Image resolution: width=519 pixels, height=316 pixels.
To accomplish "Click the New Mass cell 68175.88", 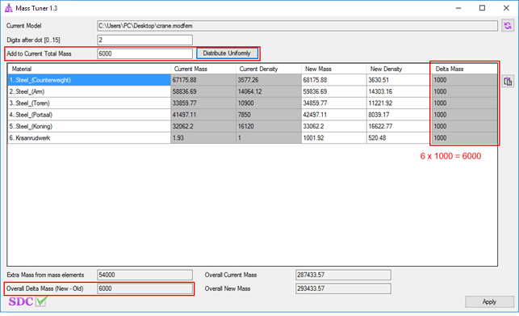I will pyautogui.click(x=333, y=80).
